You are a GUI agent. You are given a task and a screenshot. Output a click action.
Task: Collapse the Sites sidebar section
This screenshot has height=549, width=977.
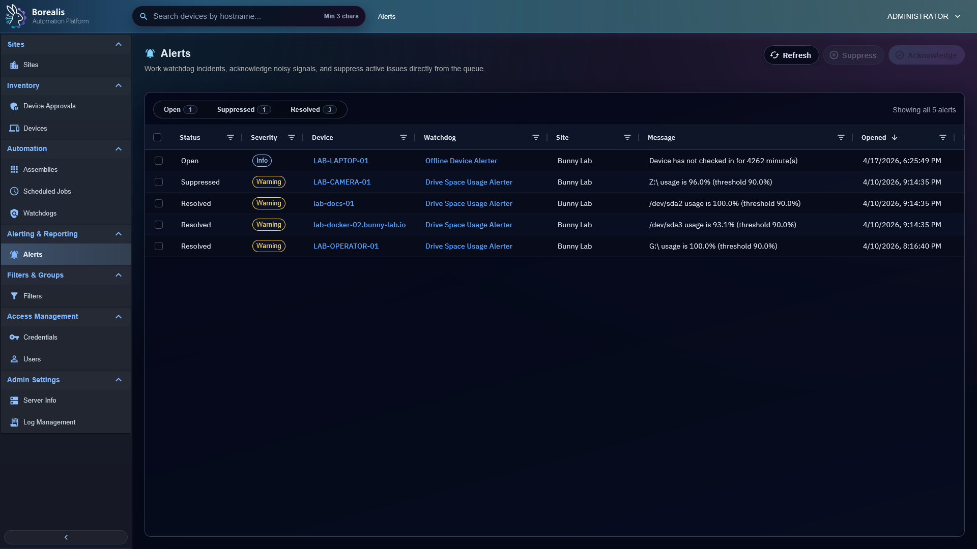[x=119, y=44]
